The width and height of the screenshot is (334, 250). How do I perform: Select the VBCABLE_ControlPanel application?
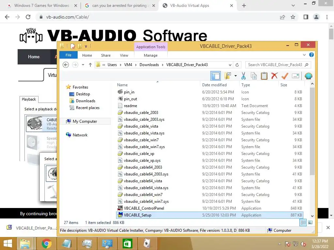click(x=144, y=208)
